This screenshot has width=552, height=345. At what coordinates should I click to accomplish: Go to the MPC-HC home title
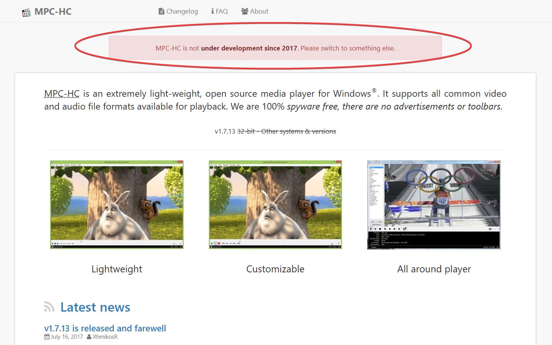pyautogui.click(x=53, y=12)
